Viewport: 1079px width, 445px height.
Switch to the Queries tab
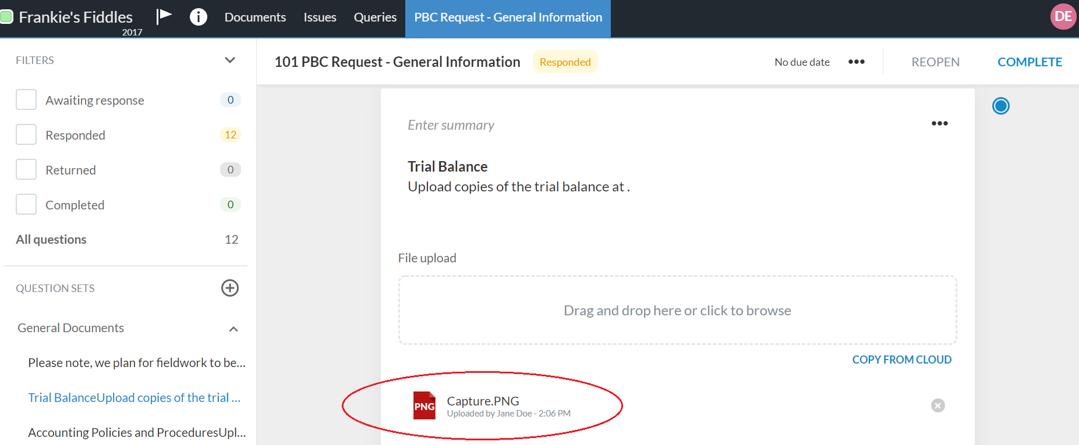375,17
